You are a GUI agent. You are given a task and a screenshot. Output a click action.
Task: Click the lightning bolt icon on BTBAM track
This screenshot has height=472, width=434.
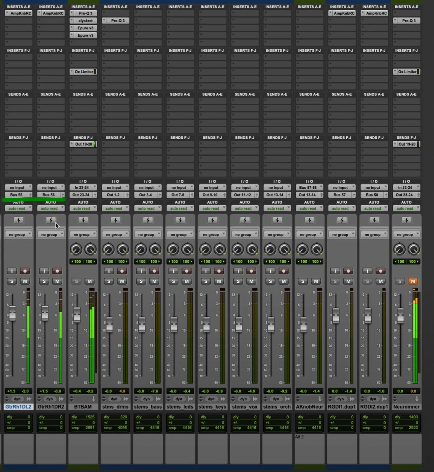(83, 220)
